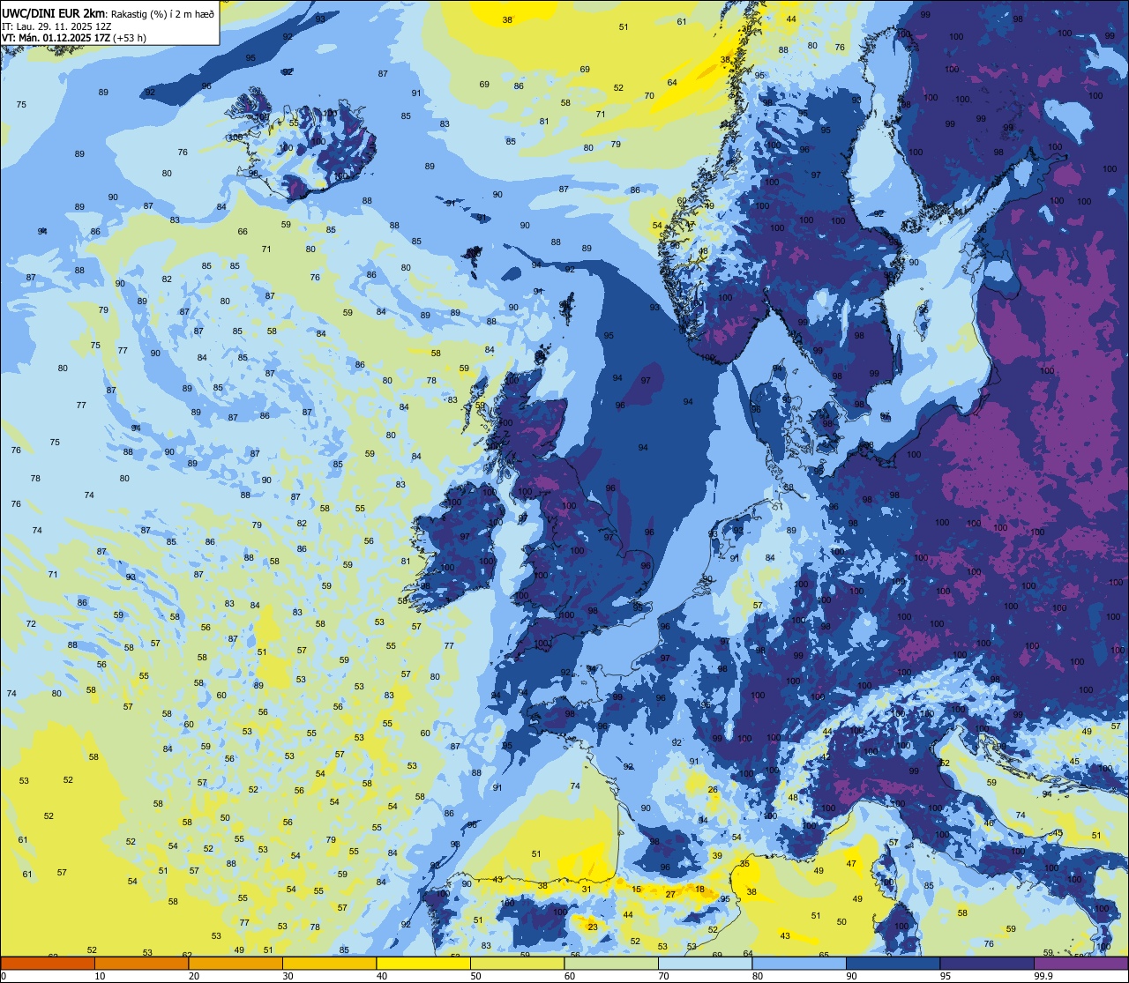Click the humidity value 23 on the map

(x=593, y=927)
